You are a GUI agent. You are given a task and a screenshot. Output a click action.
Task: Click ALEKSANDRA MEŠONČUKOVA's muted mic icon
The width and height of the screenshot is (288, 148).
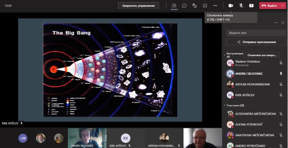281,114
